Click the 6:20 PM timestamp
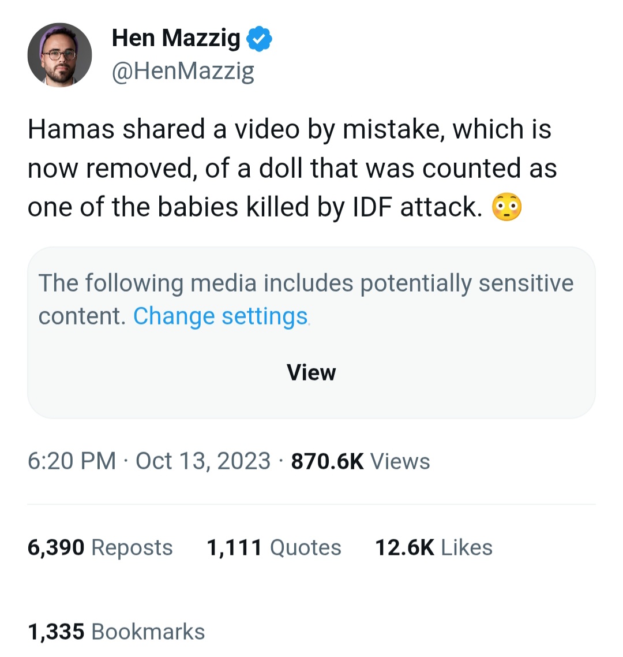The height and width of the screenshot is (657, 623). [72, 461]
